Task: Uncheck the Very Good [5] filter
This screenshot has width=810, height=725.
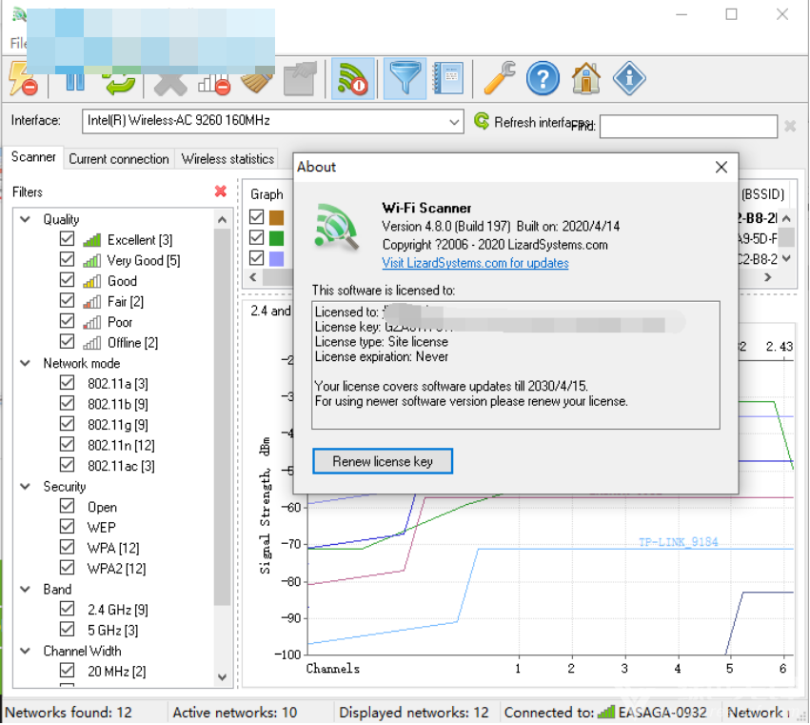Action: pos(67,259)
